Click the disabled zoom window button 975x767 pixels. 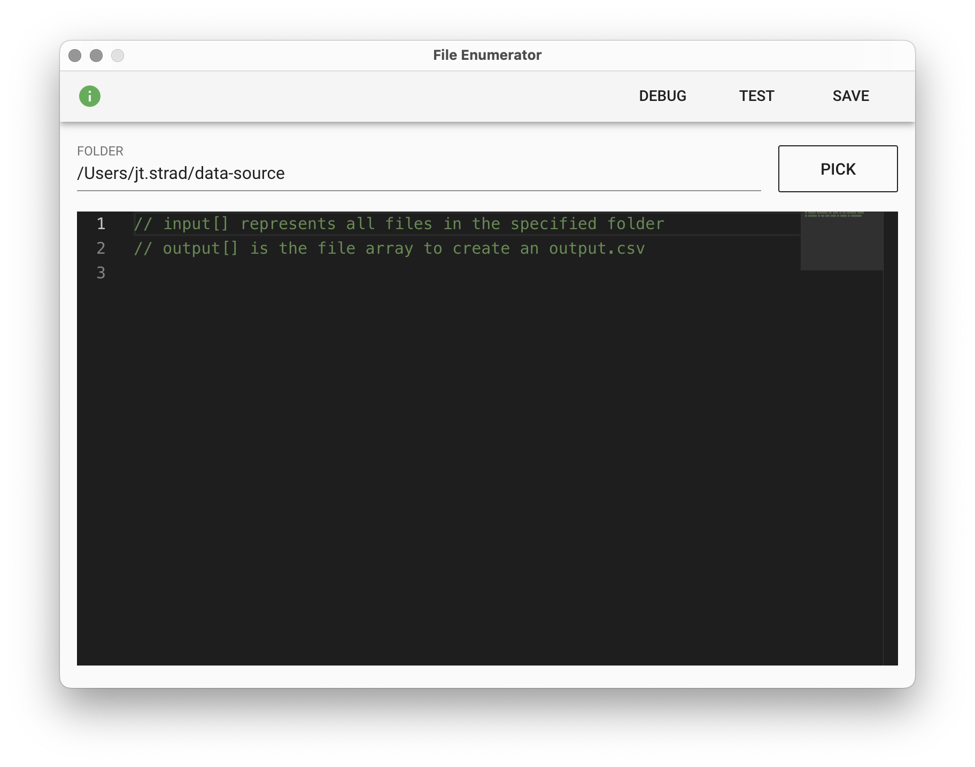click(x=118, y=56)
